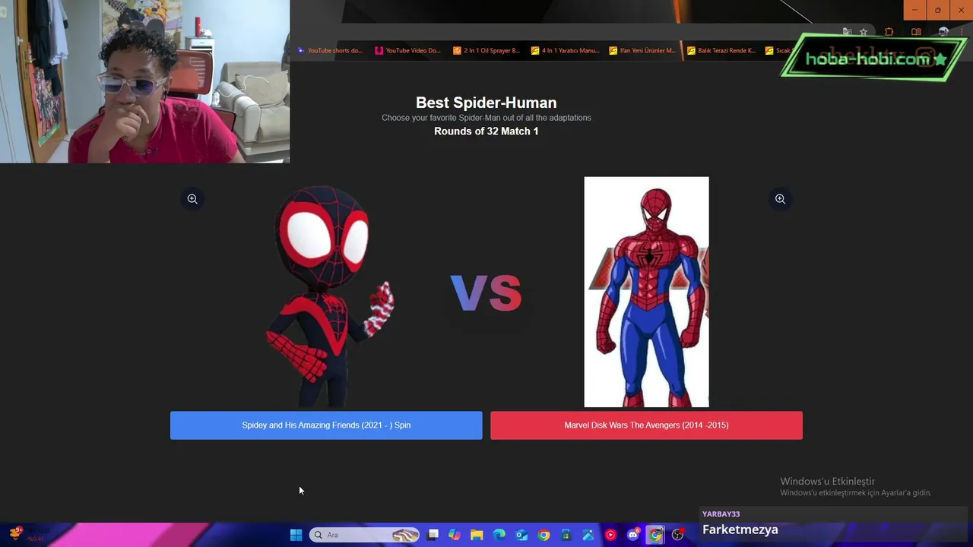Open Microsoft Edge from the taskbar
Image resolution: width=973 pixels, height=547 pixels.
499,535
